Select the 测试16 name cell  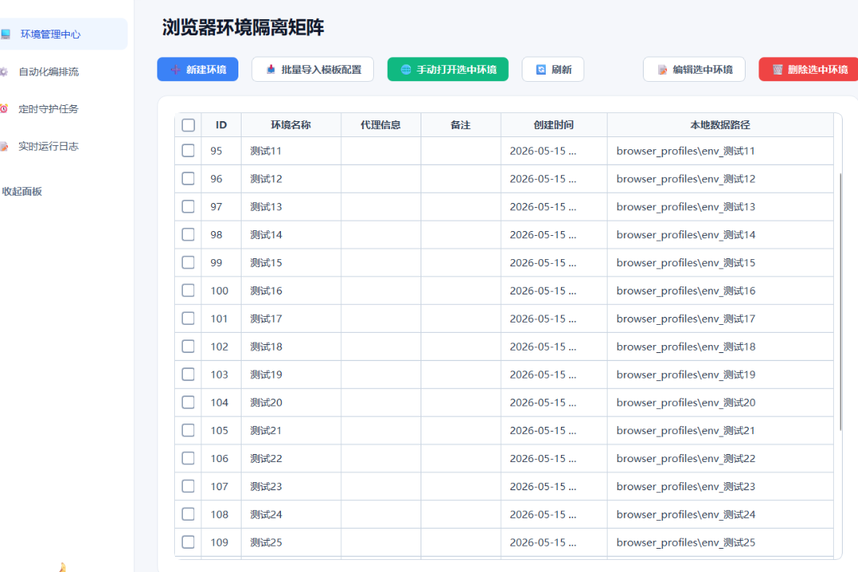pos(291,290)
